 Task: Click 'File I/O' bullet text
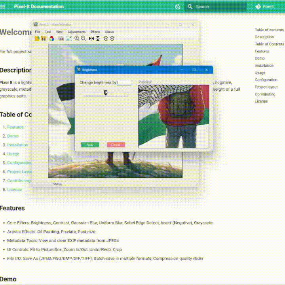click(105, 258)
